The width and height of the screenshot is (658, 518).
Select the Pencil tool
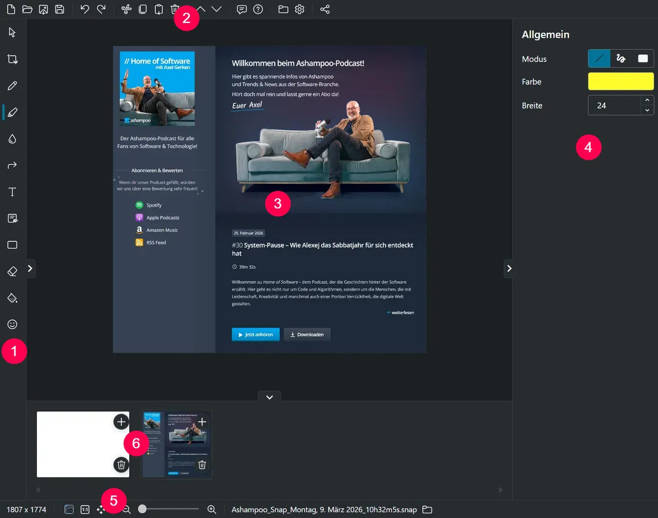tap(12, 86)
